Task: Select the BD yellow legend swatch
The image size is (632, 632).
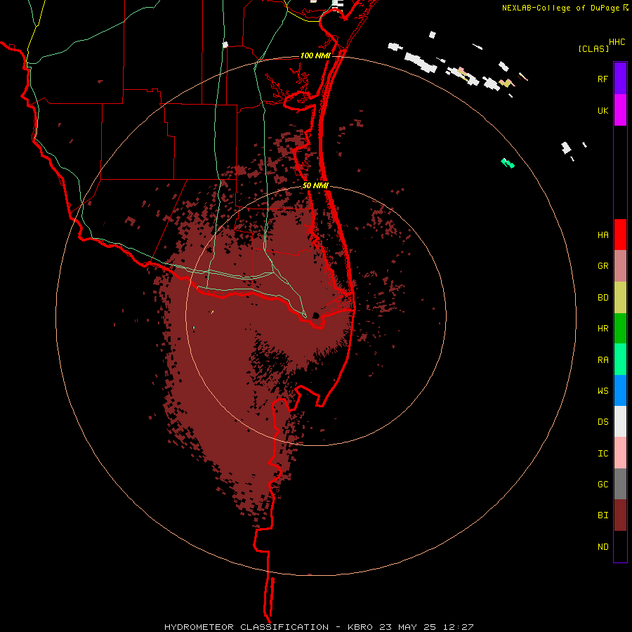Action: point(620,298)
